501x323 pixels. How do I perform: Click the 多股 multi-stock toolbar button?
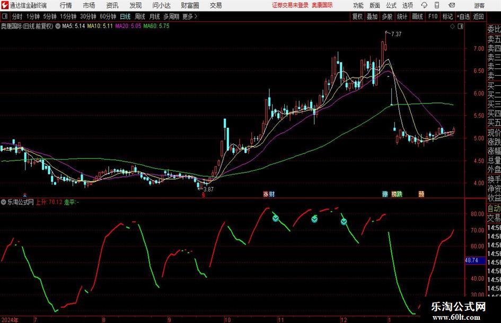pyautogui.click(x=387, y=16)
